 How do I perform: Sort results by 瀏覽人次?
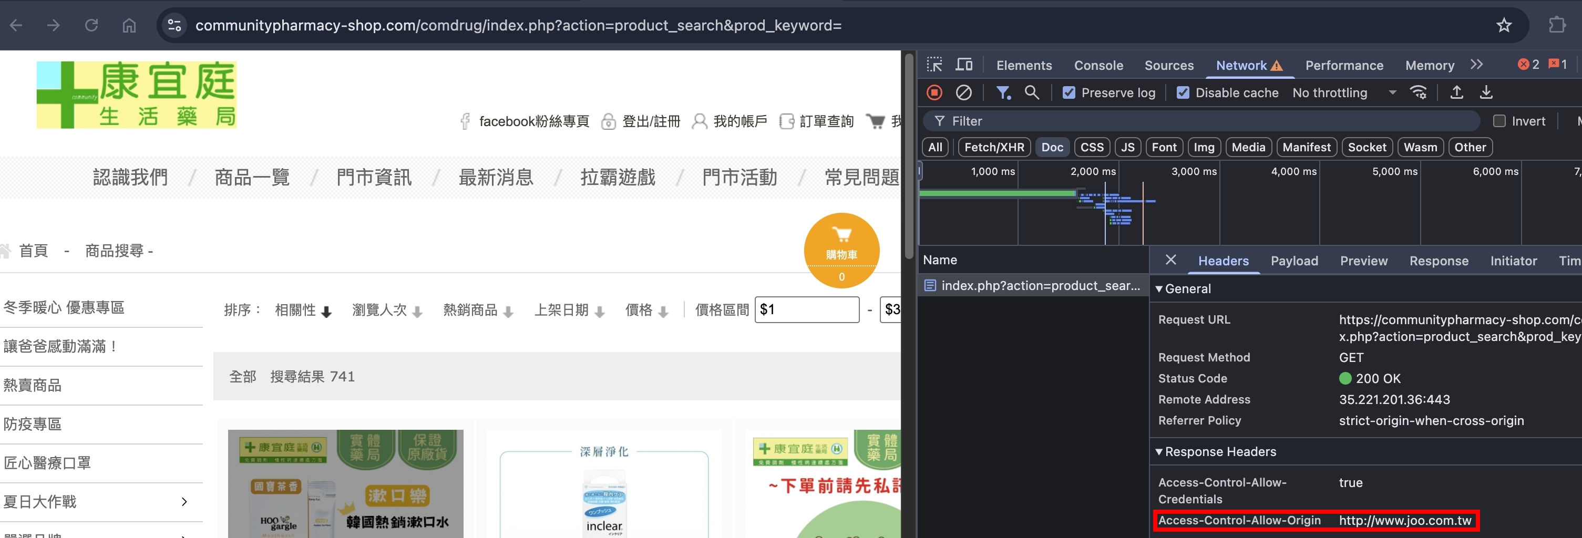click(387, 310)
